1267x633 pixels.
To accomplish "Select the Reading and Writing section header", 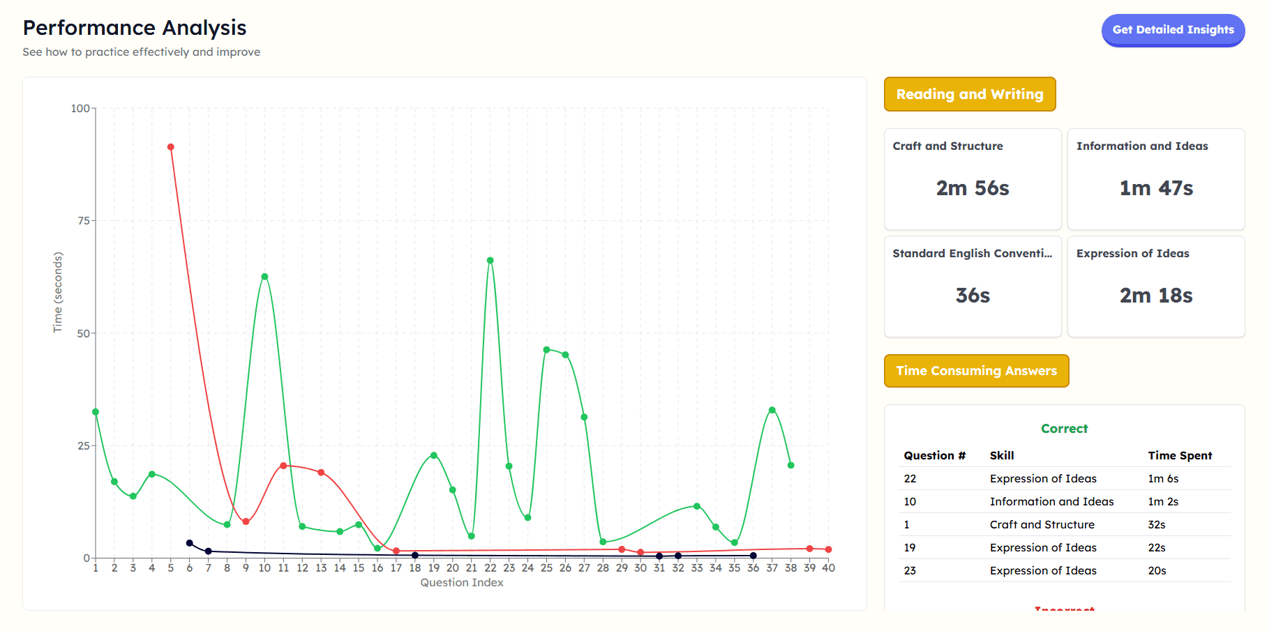I will pos(970,94).
